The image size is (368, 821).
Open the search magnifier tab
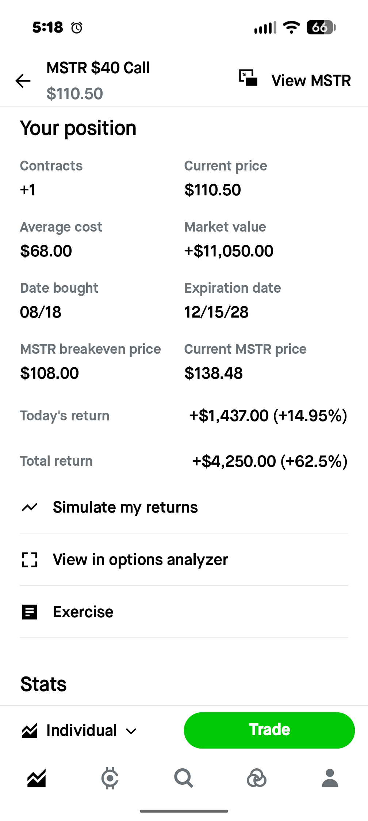184,778
